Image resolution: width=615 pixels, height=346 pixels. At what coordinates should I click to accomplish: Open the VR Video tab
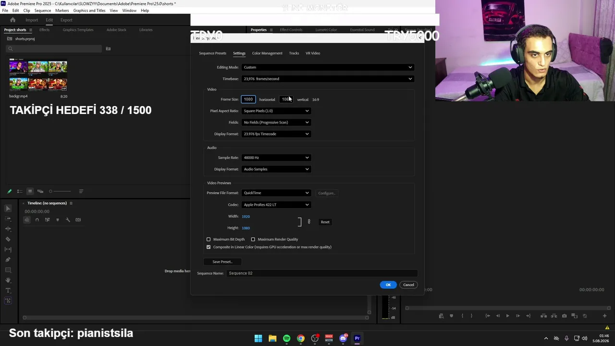click(313, 53)
